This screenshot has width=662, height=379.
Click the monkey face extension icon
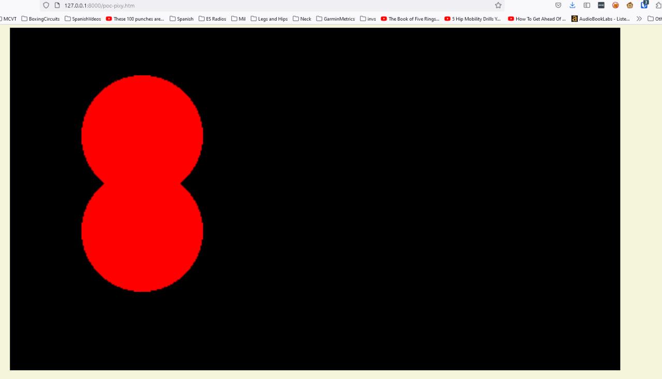(630, 5)
